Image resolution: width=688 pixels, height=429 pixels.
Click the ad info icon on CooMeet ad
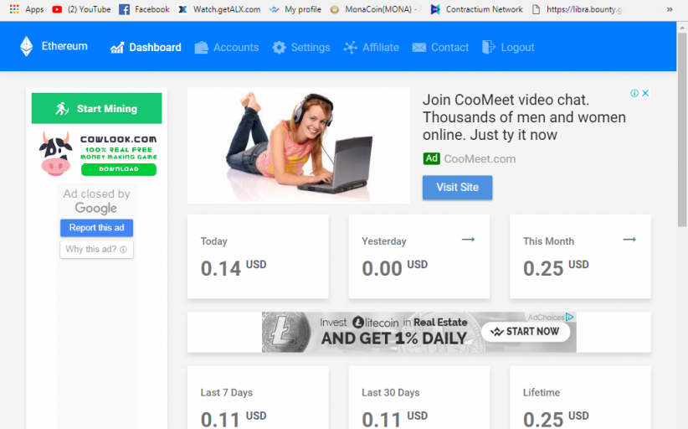(x=634, y=93)
